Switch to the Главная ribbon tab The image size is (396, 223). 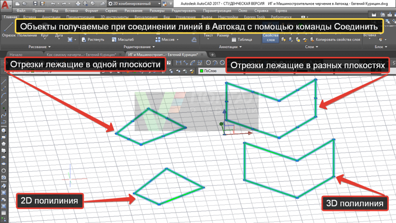click(x=11, y=17)
